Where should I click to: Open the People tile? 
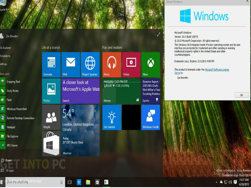point(51,117)
